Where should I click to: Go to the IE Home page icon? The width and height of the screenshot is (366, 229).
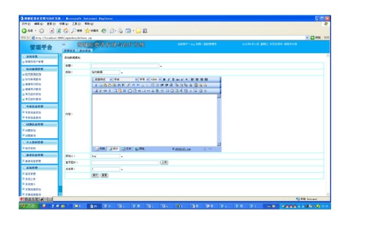tap(66, 31)
